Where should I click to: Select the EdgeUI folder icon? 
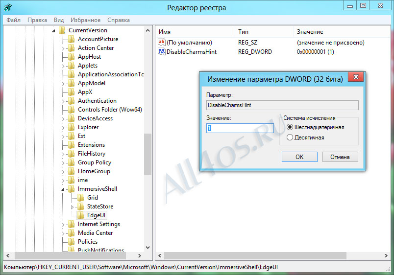(x=81, y=215)
